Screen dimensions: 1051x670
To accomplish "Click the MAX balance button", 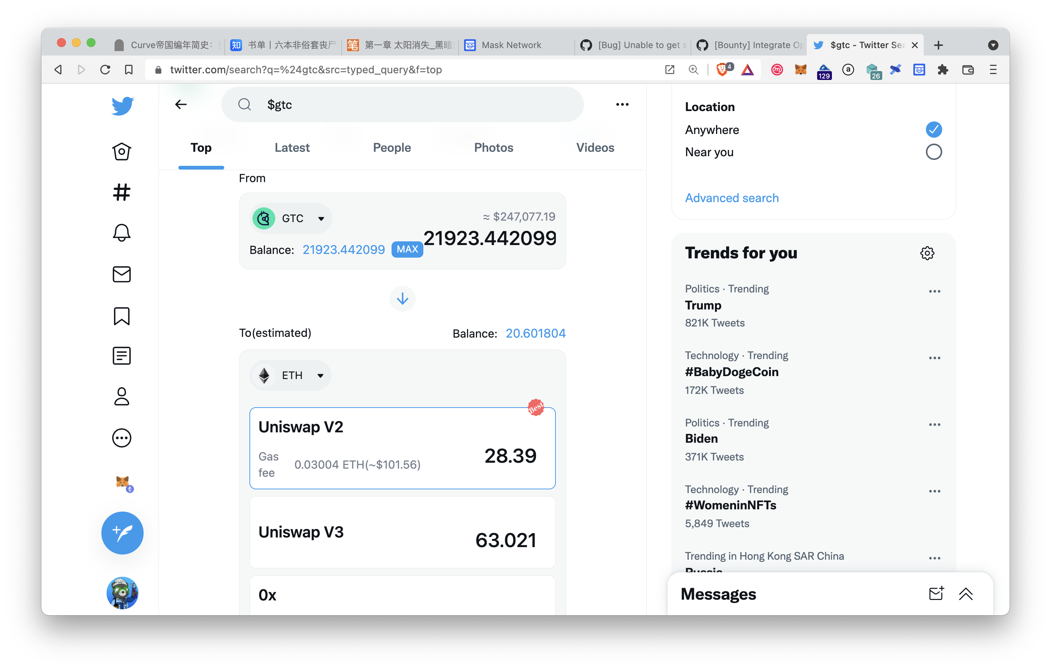I will (x=407, y=249).
